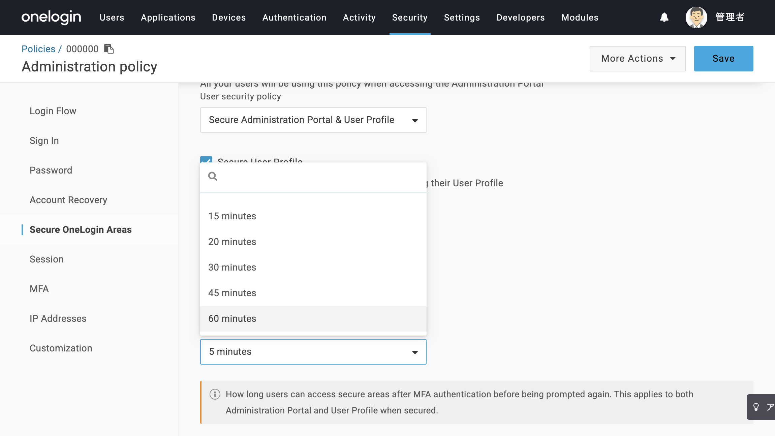
Task: Open the Security menu
Action: 410,18
